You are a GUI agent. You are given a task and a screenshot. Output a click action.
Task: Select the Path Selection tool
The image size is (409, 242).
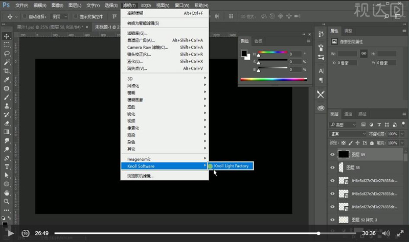coord(7,175)
